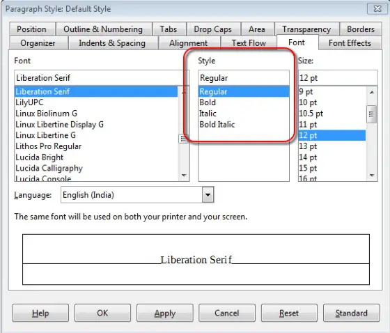Click the Standard button
390x333 pixels.
pos(352,313)
